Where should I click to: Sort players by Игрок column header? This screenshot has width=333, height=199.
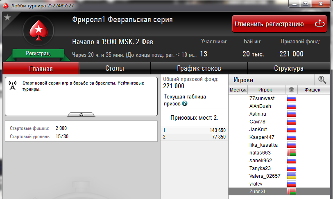(x=266, y=90)
